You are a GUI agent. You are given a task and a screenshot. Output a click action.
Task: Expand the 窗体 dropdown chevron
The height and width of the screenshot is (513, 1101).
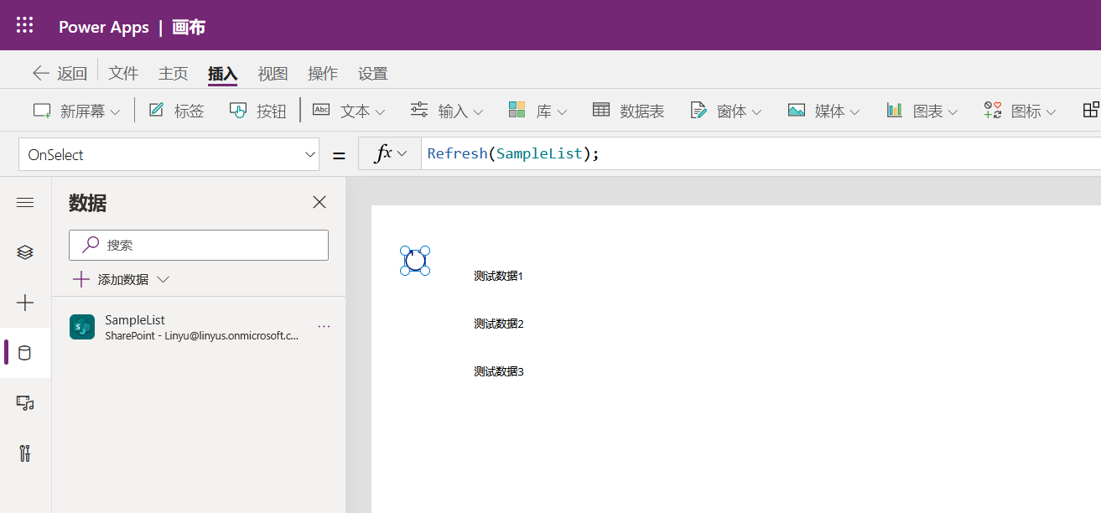(756, 111)
